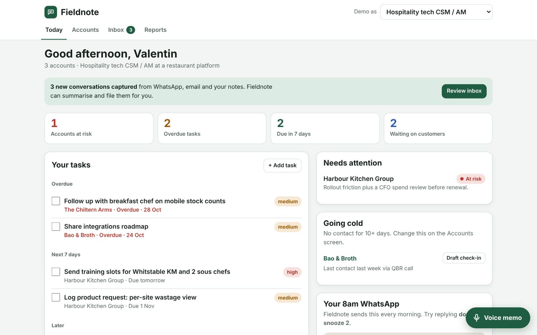Click the At risk status badge
The height and width of the screenshot is (335, 537).
click(x=471, y=179)
